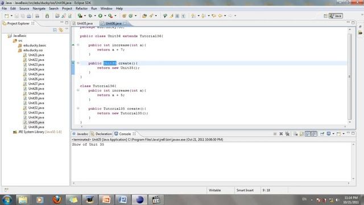Toggle Show Console on standard output

pyautogui.click(x=308, y=134)
